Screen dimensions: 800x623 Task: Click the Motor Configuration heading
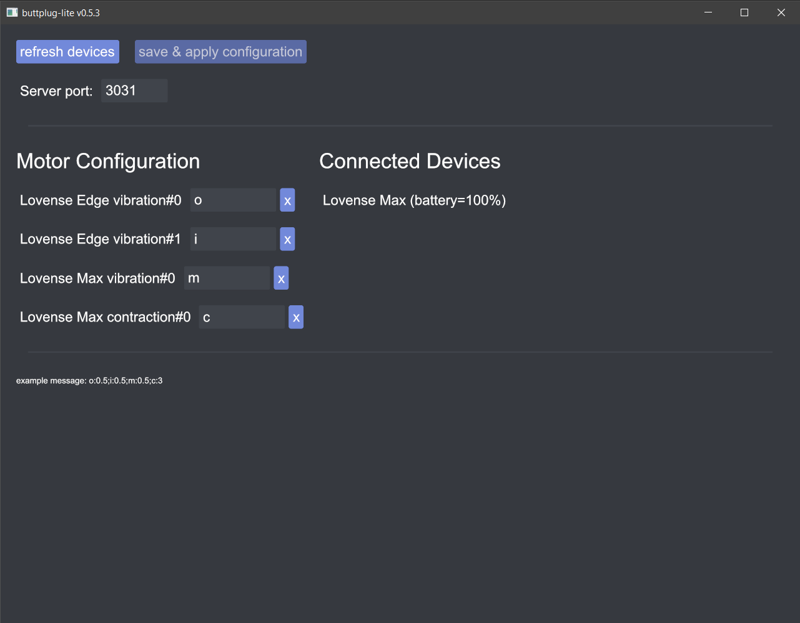point(108,161)
